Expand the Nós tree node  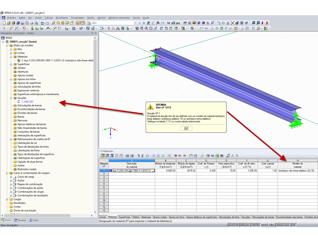(x=11, y=49)
